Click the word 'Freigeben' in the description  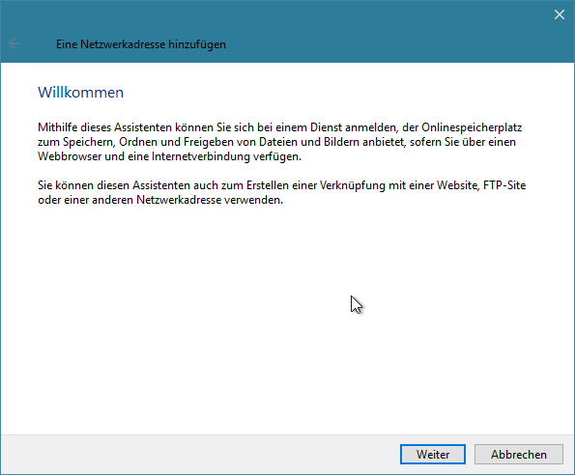click(209, 142)
